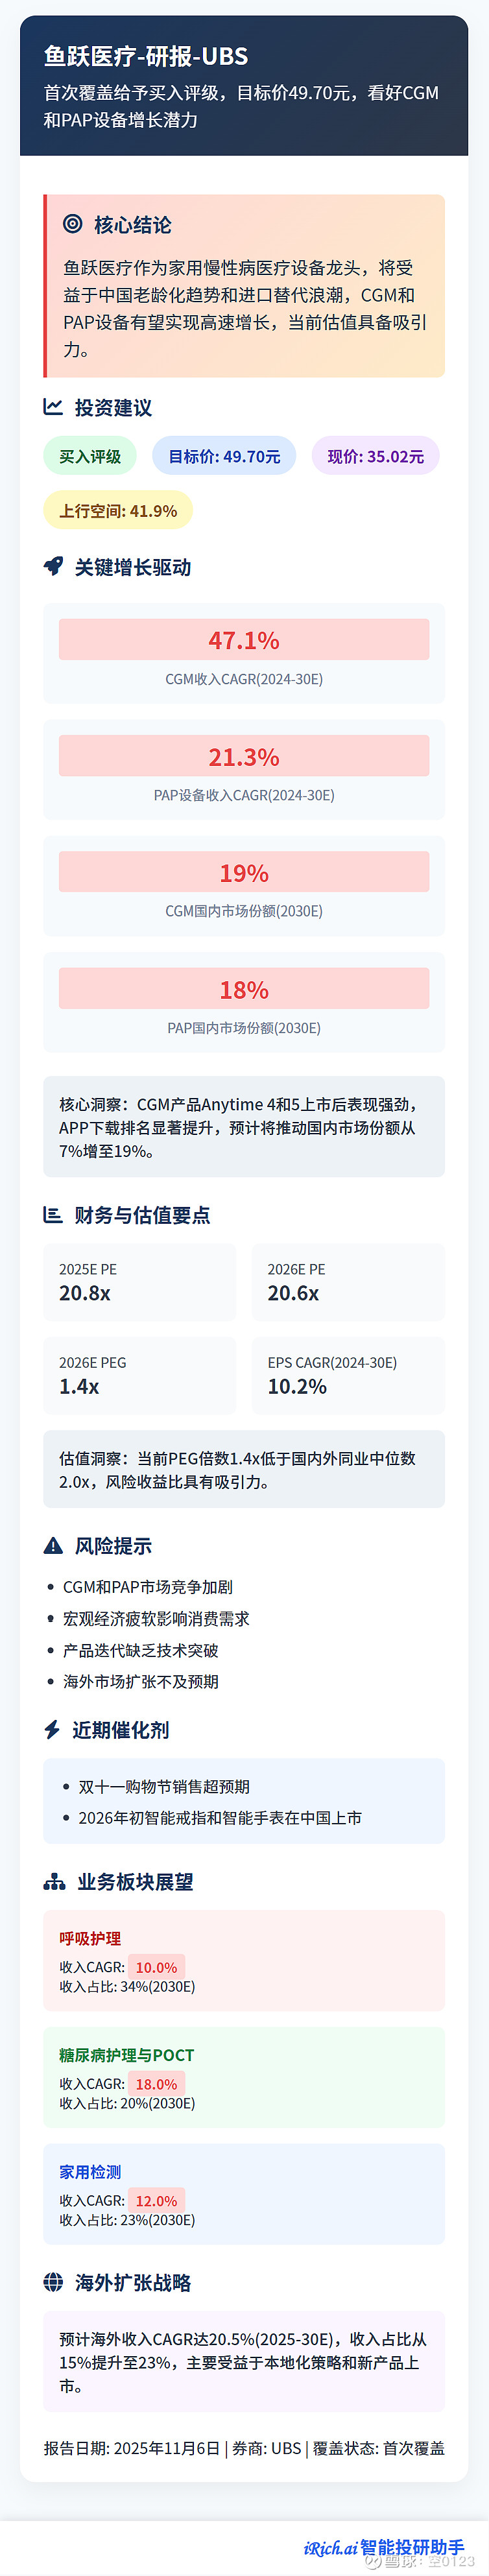Click the line chart icon beside 投资建议
Viewport: 489px width, 2576px height.
pyautogui.click(x=53, y=407)
